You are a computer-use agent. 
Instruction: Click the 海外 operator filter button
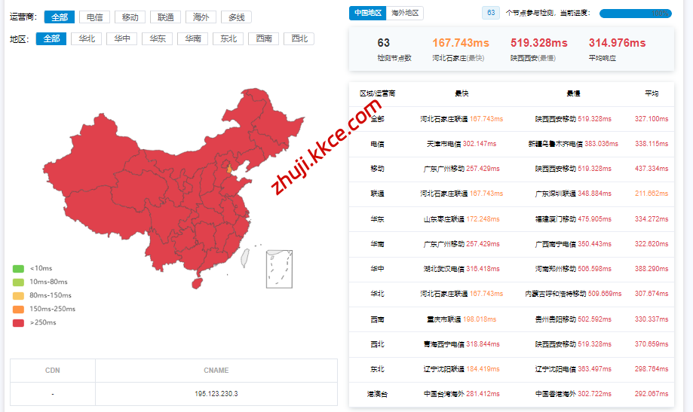(201, 17)
